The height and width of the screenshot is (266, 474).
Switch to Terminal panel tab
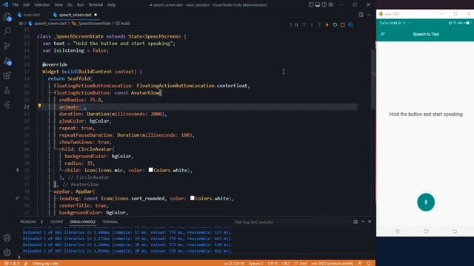(x=110, y=222)
